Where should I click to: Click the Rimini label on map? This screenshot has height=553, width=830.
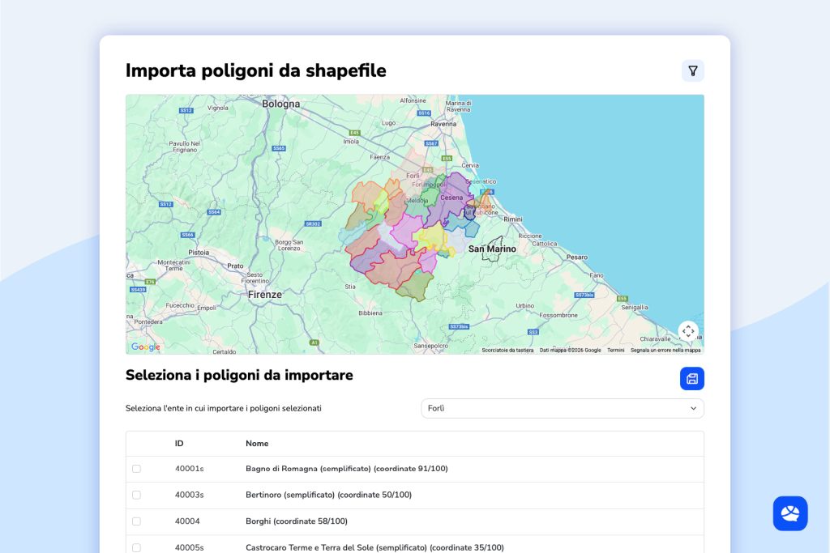(513, 219)
